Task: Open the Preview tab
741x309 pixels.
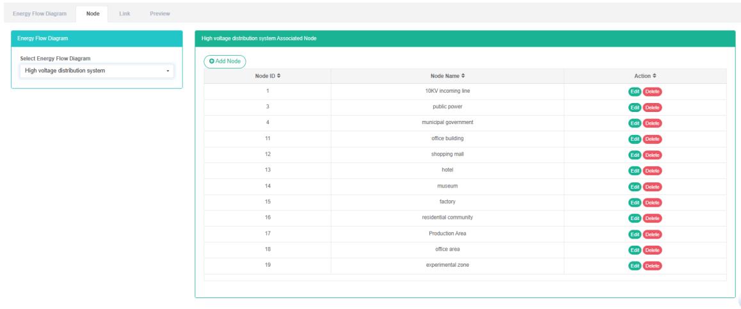Action: tap(159, 14)
